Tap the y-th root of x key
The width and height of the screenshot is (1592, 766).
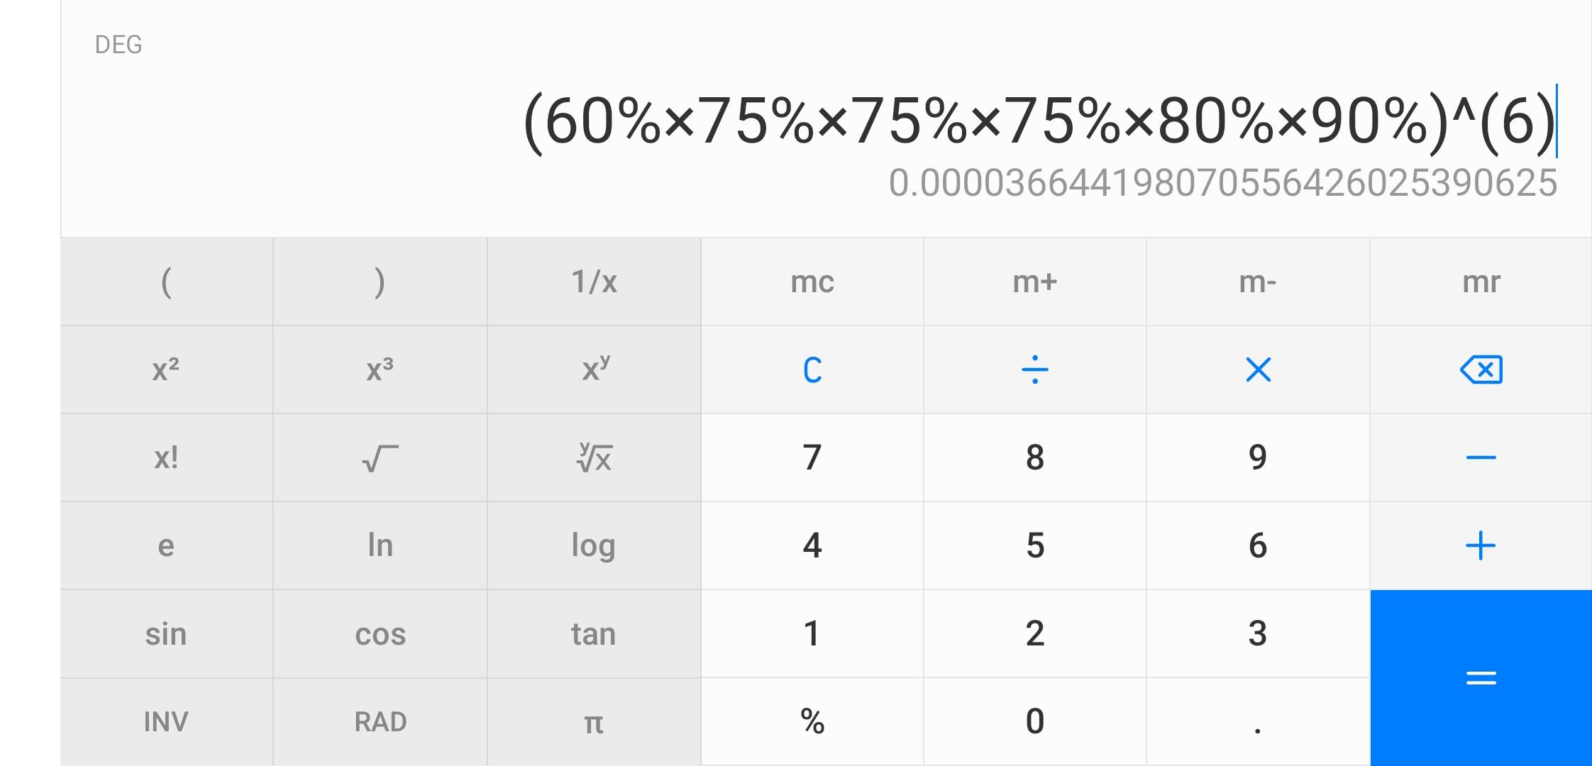594,457
